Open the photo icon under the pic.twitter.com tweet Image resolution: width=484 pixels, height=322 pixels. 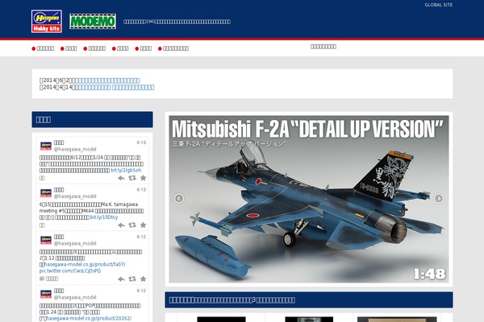tap(42, 279)
